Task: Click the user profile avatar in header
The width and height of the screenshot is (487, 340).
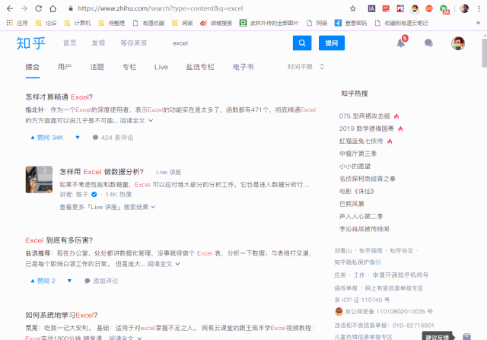Action: [x=458, y=43]
